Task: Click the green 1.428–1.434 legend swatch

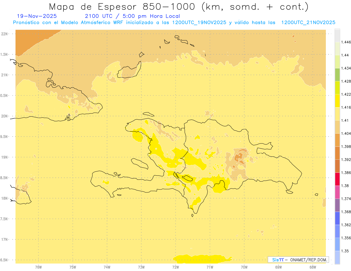Action: point(337,75)
